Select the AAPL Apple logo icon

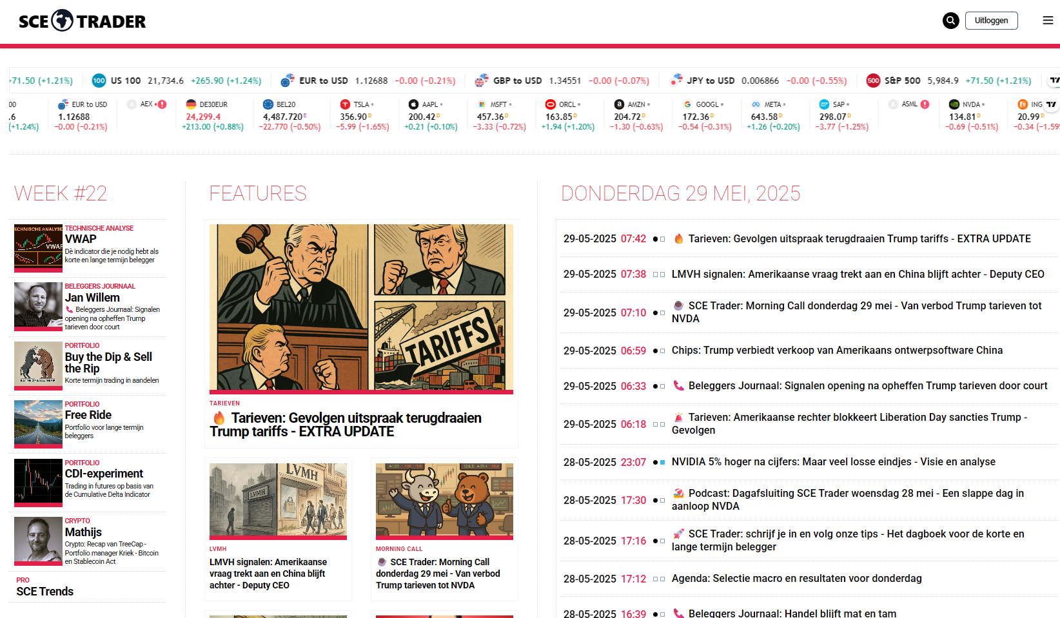(413, 104)
